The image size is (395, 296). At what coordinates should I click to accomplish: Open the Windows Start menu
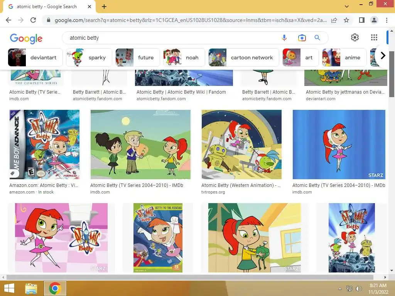(x=9, y=288)
